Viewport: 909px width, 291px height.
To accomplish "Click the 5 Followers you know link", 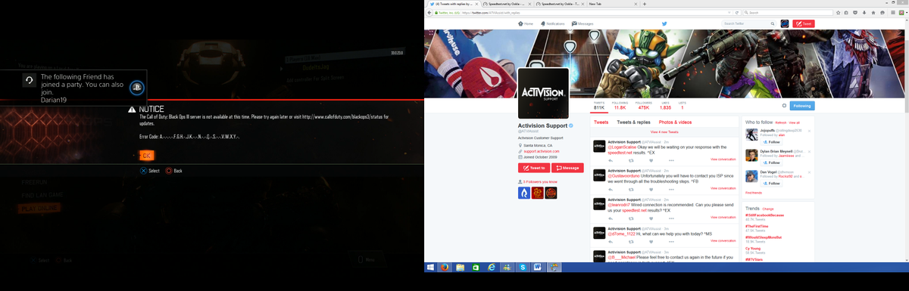I will pyautogui.click(x=540, y=182).
